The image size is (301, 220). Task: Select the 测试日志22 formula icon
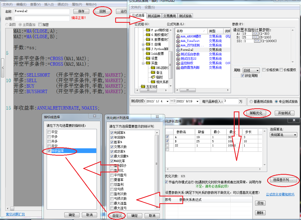click(178, 59)
